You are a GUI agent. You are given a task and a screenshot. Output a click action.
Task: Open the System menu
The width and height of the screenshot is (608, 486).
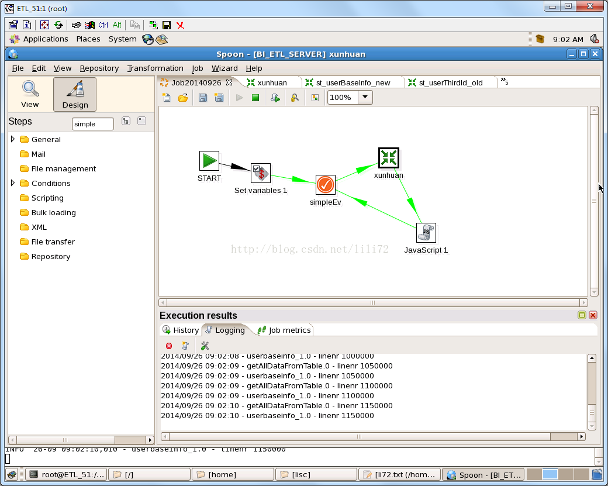[123, 39]
